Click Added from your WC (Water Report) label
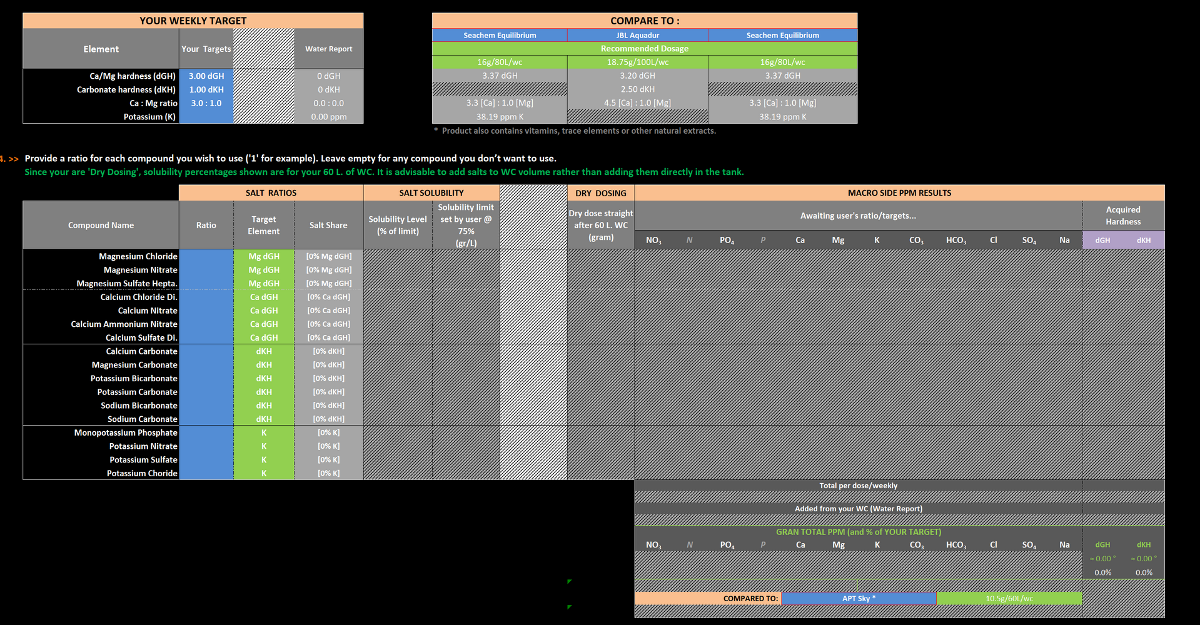The height and width of the screenshot is (625, 1200). pos(858,509)
